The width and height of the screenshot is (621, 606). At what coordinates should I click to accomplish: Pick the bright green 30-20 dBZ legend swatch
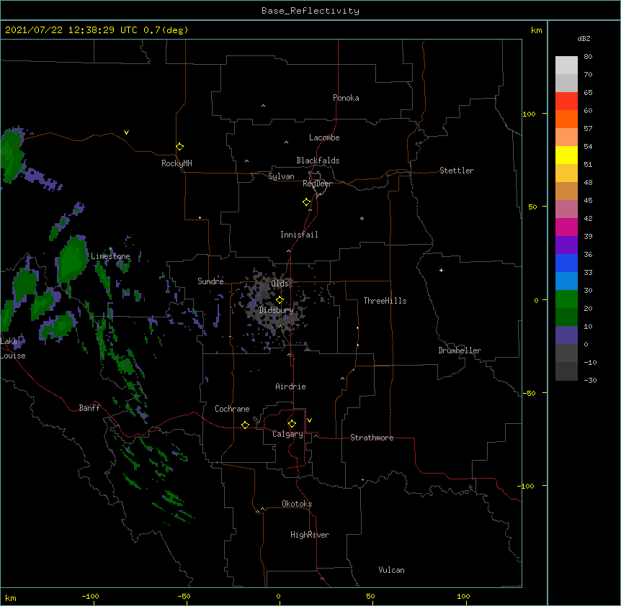pos(566,299)
